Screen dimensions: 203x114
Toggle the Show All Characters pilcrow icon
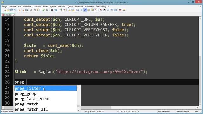81,10
